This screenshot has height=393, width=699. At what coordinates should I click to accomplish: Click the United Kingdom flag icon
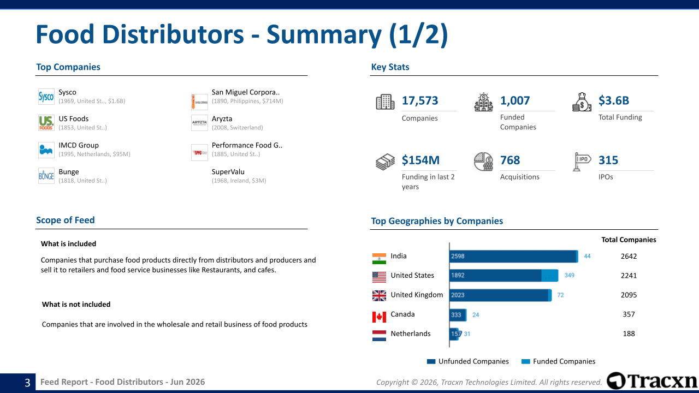[379, 296]
